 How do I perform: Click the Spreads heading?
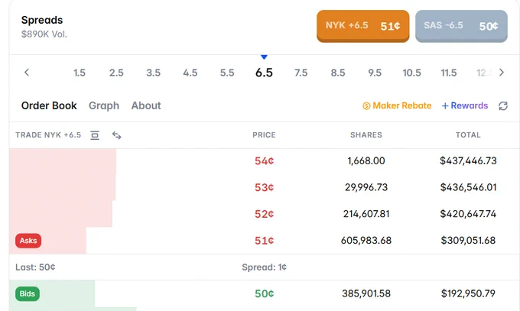click(x=42, y=20)
